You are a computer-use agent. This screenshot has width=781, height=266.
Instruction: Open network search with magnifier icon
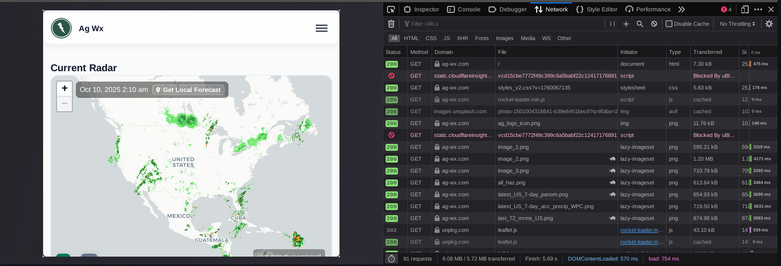coord(640,24)
